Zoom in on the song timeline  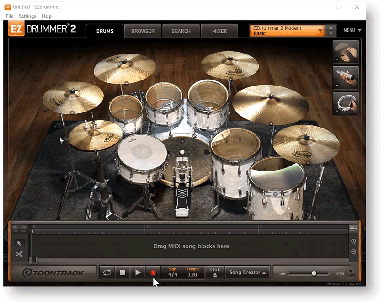tap(353, 241)
